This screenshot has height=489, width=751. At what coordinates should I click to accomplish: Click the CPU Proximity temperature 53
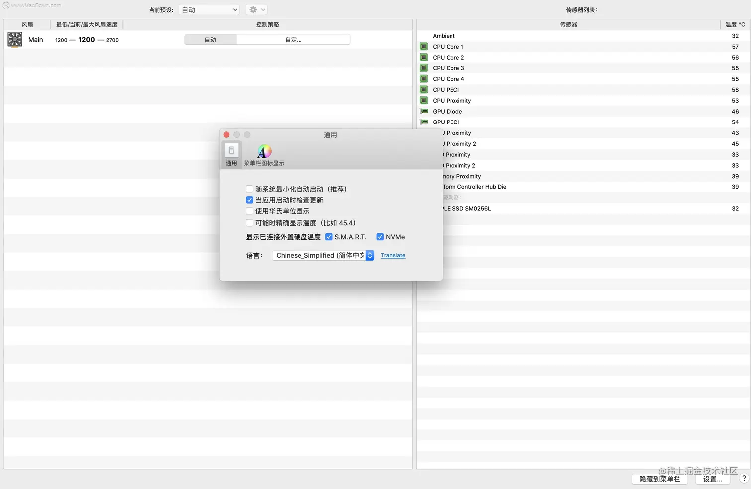point(735,101)
